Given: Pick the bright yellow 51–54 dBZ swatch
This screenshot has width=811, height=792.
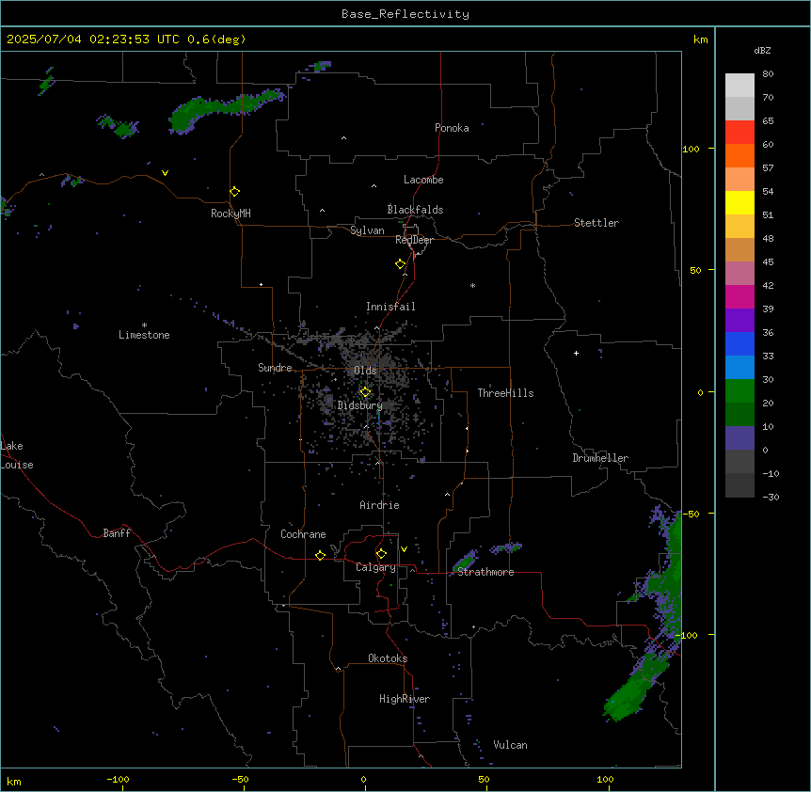Looking at the screenshot, I should point(739,202).
